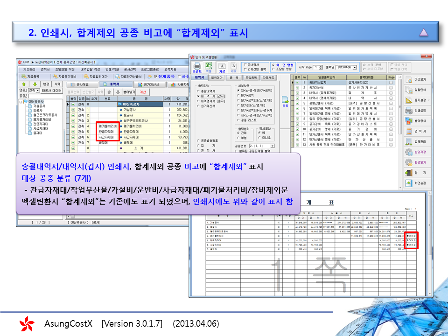Viewport: 448px width, 336px height.
Task: Click 닫기 door icon to close dialog
Action: click(x=414, y=172)
